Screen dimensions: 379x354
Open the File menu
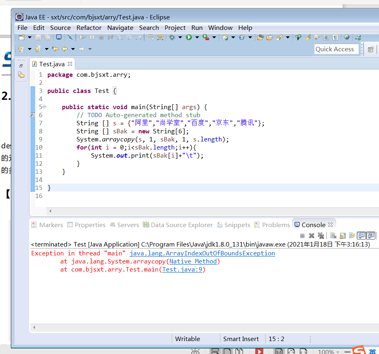click(x=23, y=28)
